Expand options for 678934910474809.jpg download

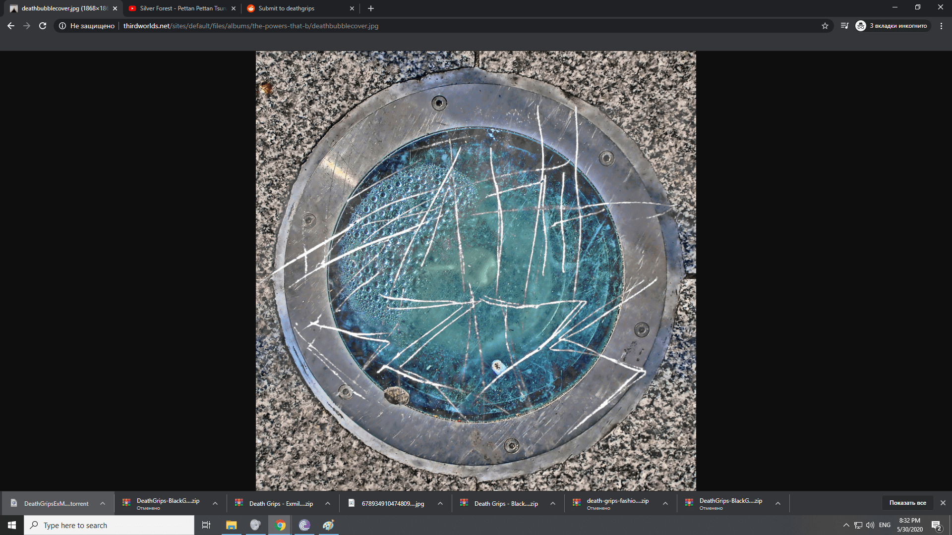tap(440, 503)
